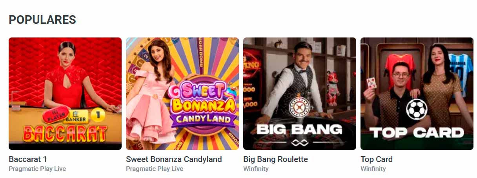Screen dimensions: 477x178
Task: Open the Sweet Bonanza Candyland title link
Action: coord(174,159)
